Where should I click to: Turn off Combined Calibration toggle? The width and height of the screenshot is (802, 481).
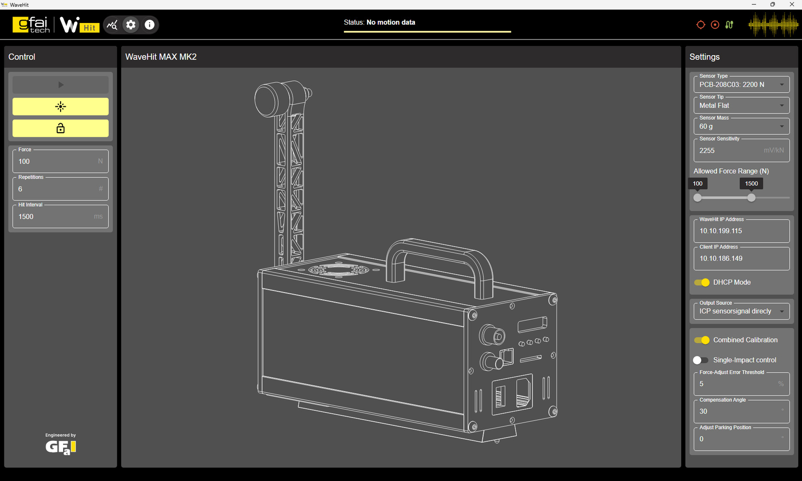(702, 340)
